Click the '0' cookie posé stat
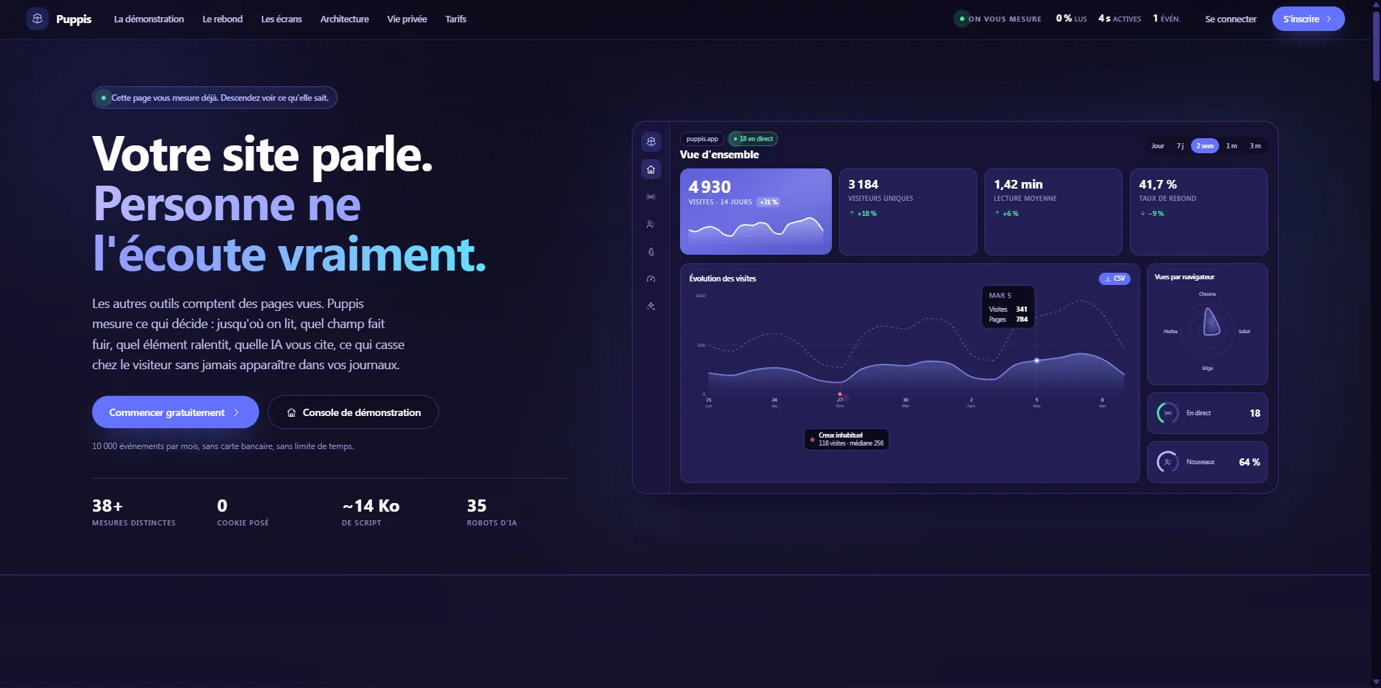 click(x=243, y=514)
